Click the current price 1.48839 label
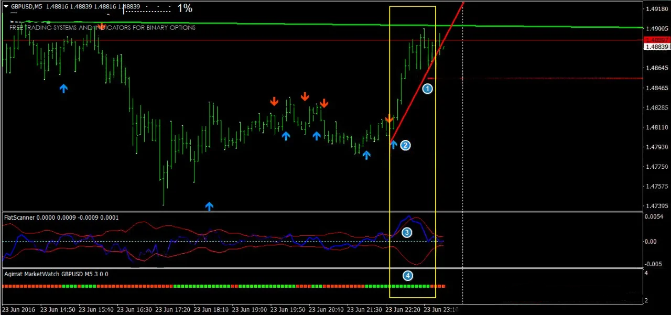The width and height of the screenshot is (671, 315). click(x=656, y=47)
